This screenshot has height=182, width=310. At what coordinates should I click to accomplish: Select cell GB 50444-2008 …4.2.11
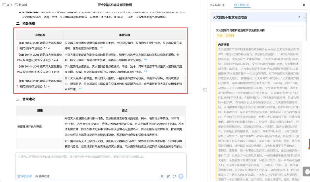[x=40, y=69]
